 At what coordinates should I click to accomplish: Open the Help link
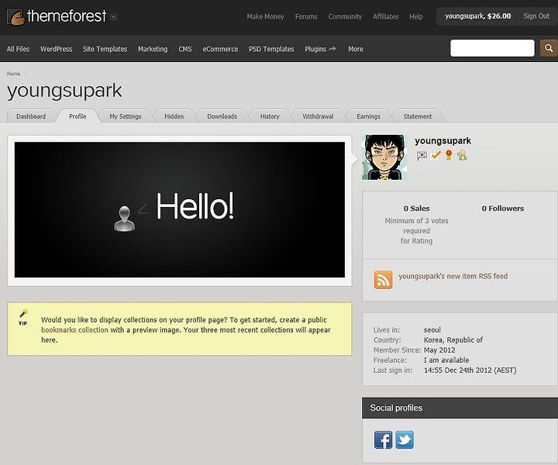click(x=416, y=17)
